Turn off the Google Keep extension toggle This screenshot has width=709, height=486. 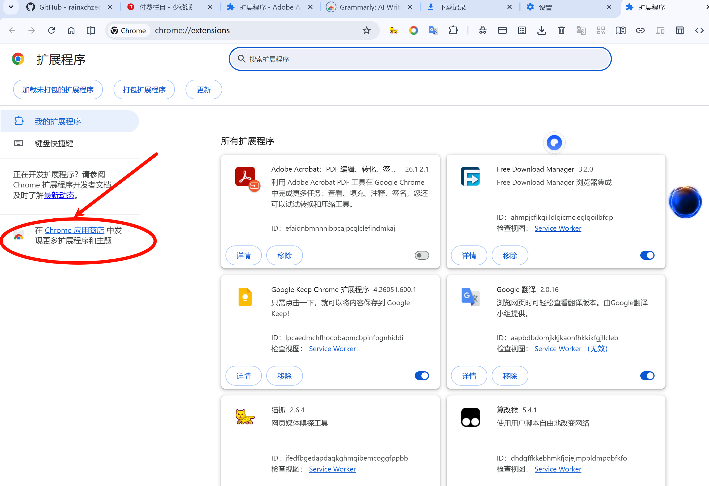click(x=422, y=375)
